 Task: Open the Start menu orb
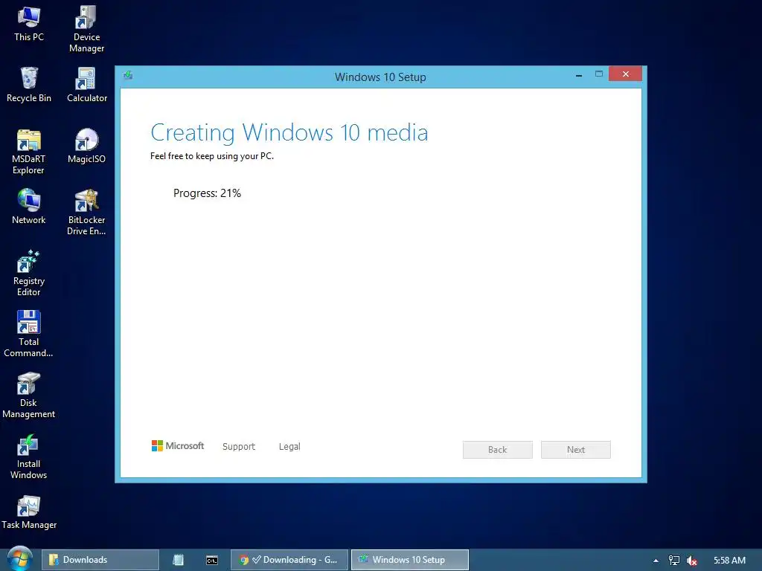click(x=20, y=558)
